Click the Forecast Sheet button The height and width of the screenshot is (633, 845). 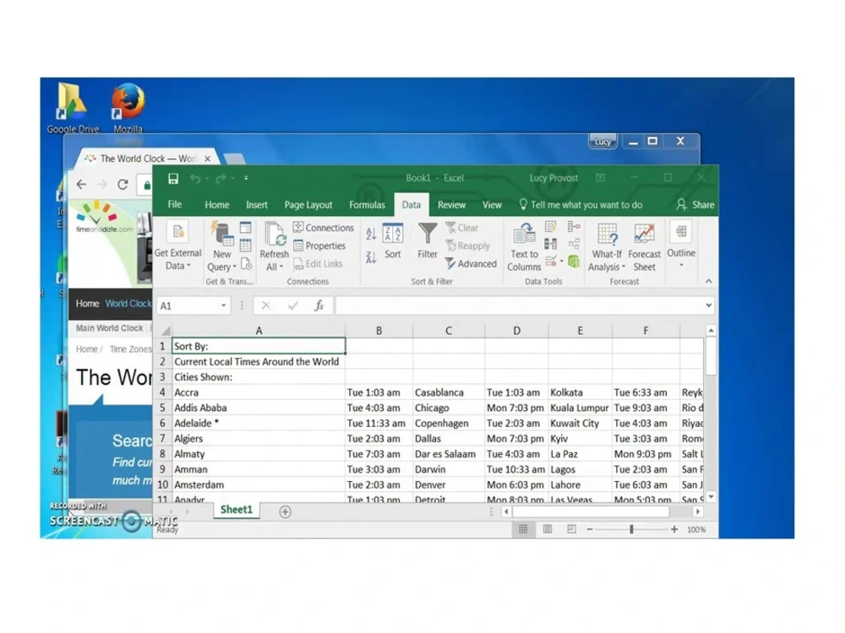click(x=644, y=246)
